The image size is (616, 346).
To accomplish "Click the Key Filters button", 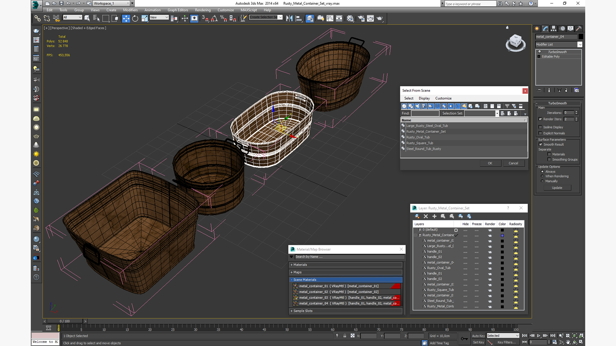I will pyautogui.click(x=506, y=342).
